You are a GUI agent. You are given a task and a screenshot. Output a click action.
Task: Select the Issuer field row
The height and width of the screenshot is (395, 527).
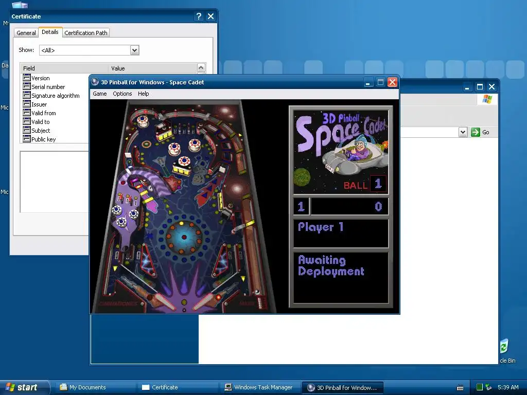click(x=56, y=104)
